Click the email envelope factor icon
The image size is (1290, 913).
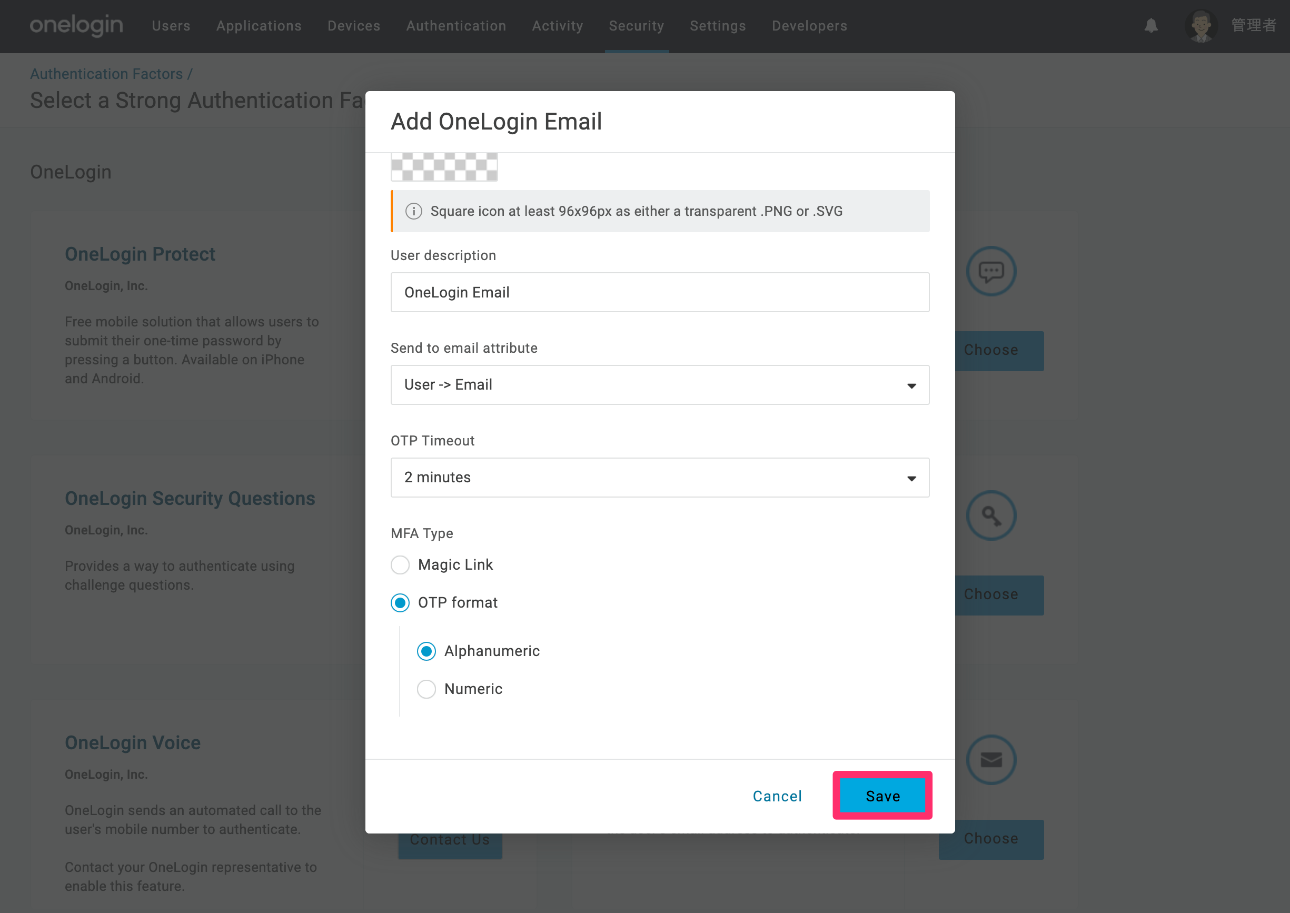click(x=991, y=760)
